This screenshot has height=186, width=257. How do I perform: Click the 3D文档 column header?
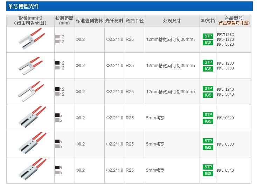[208, 21]
